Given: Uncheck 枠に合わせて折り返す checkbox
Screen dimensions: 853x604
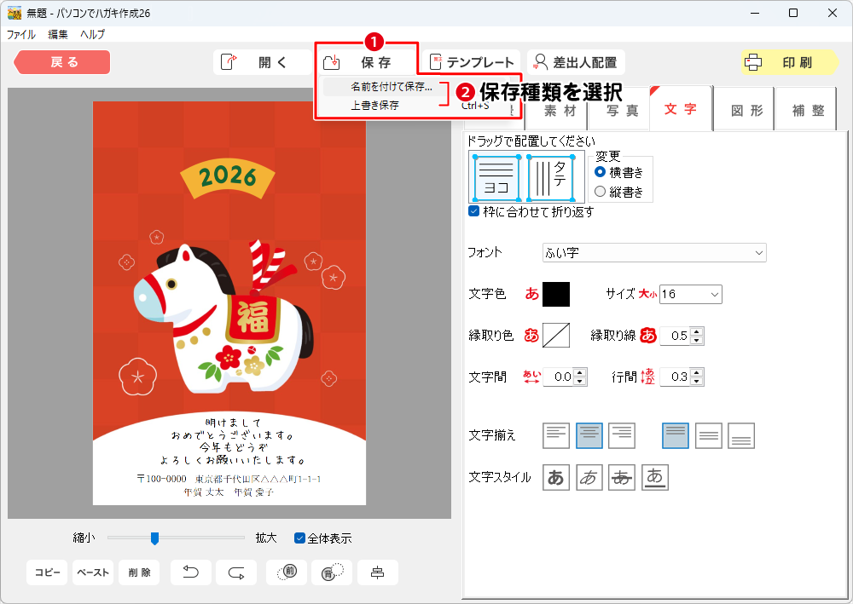Looking at the screenshot, I should tap(474, 211).
